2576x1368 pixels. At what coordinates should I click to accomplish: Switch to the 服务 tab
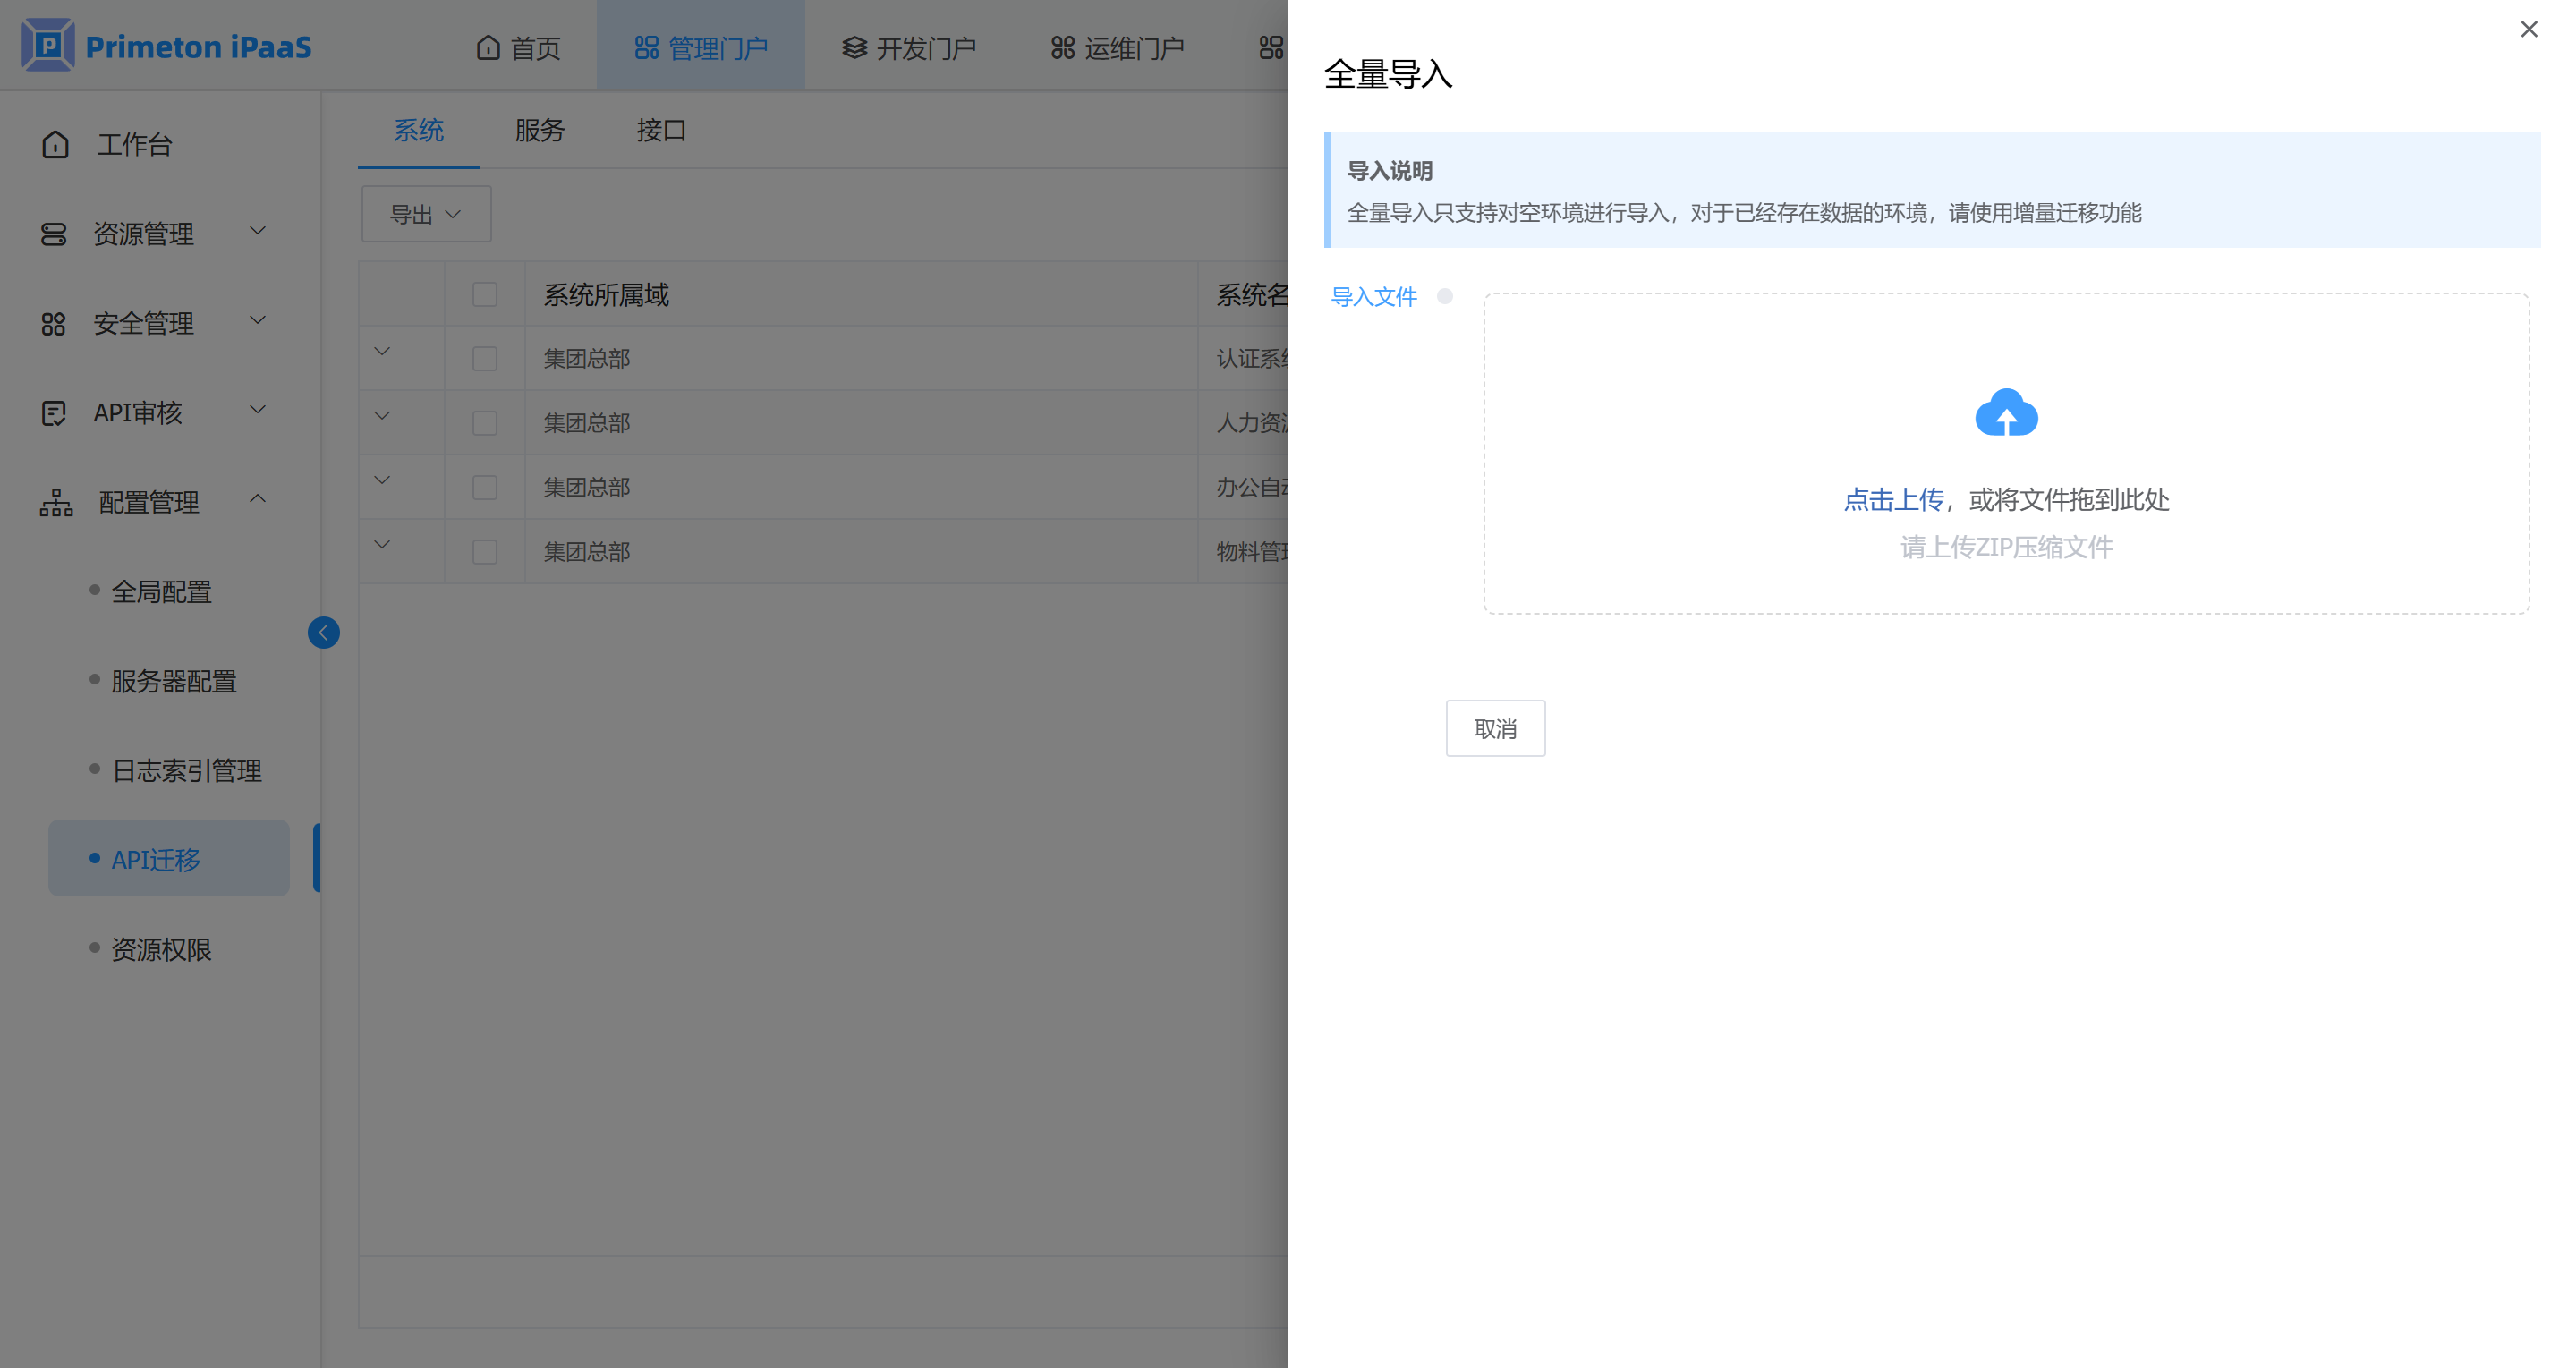[540, 130]
